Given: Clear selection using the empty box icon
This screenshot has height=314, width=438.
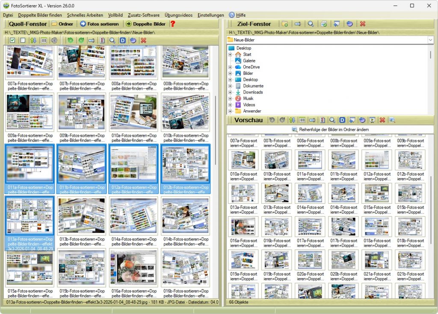Looking at the screenshot, I should pos(23,40).
